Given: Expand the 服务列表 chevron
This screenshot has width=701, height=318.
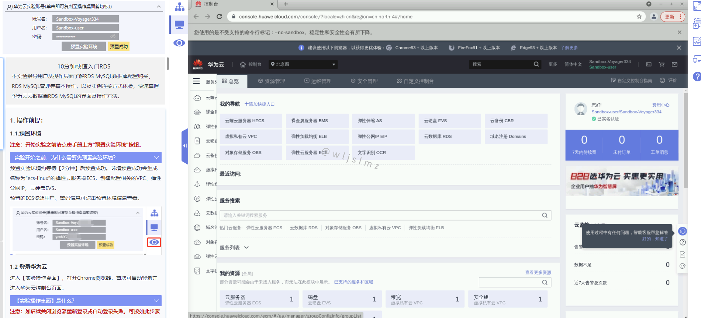Looking at the screenshot, I should point(246,248).
